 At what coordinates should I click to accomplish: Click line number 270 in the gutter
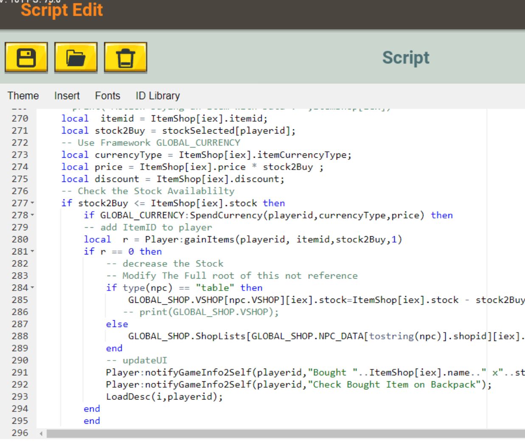(20, 119)
